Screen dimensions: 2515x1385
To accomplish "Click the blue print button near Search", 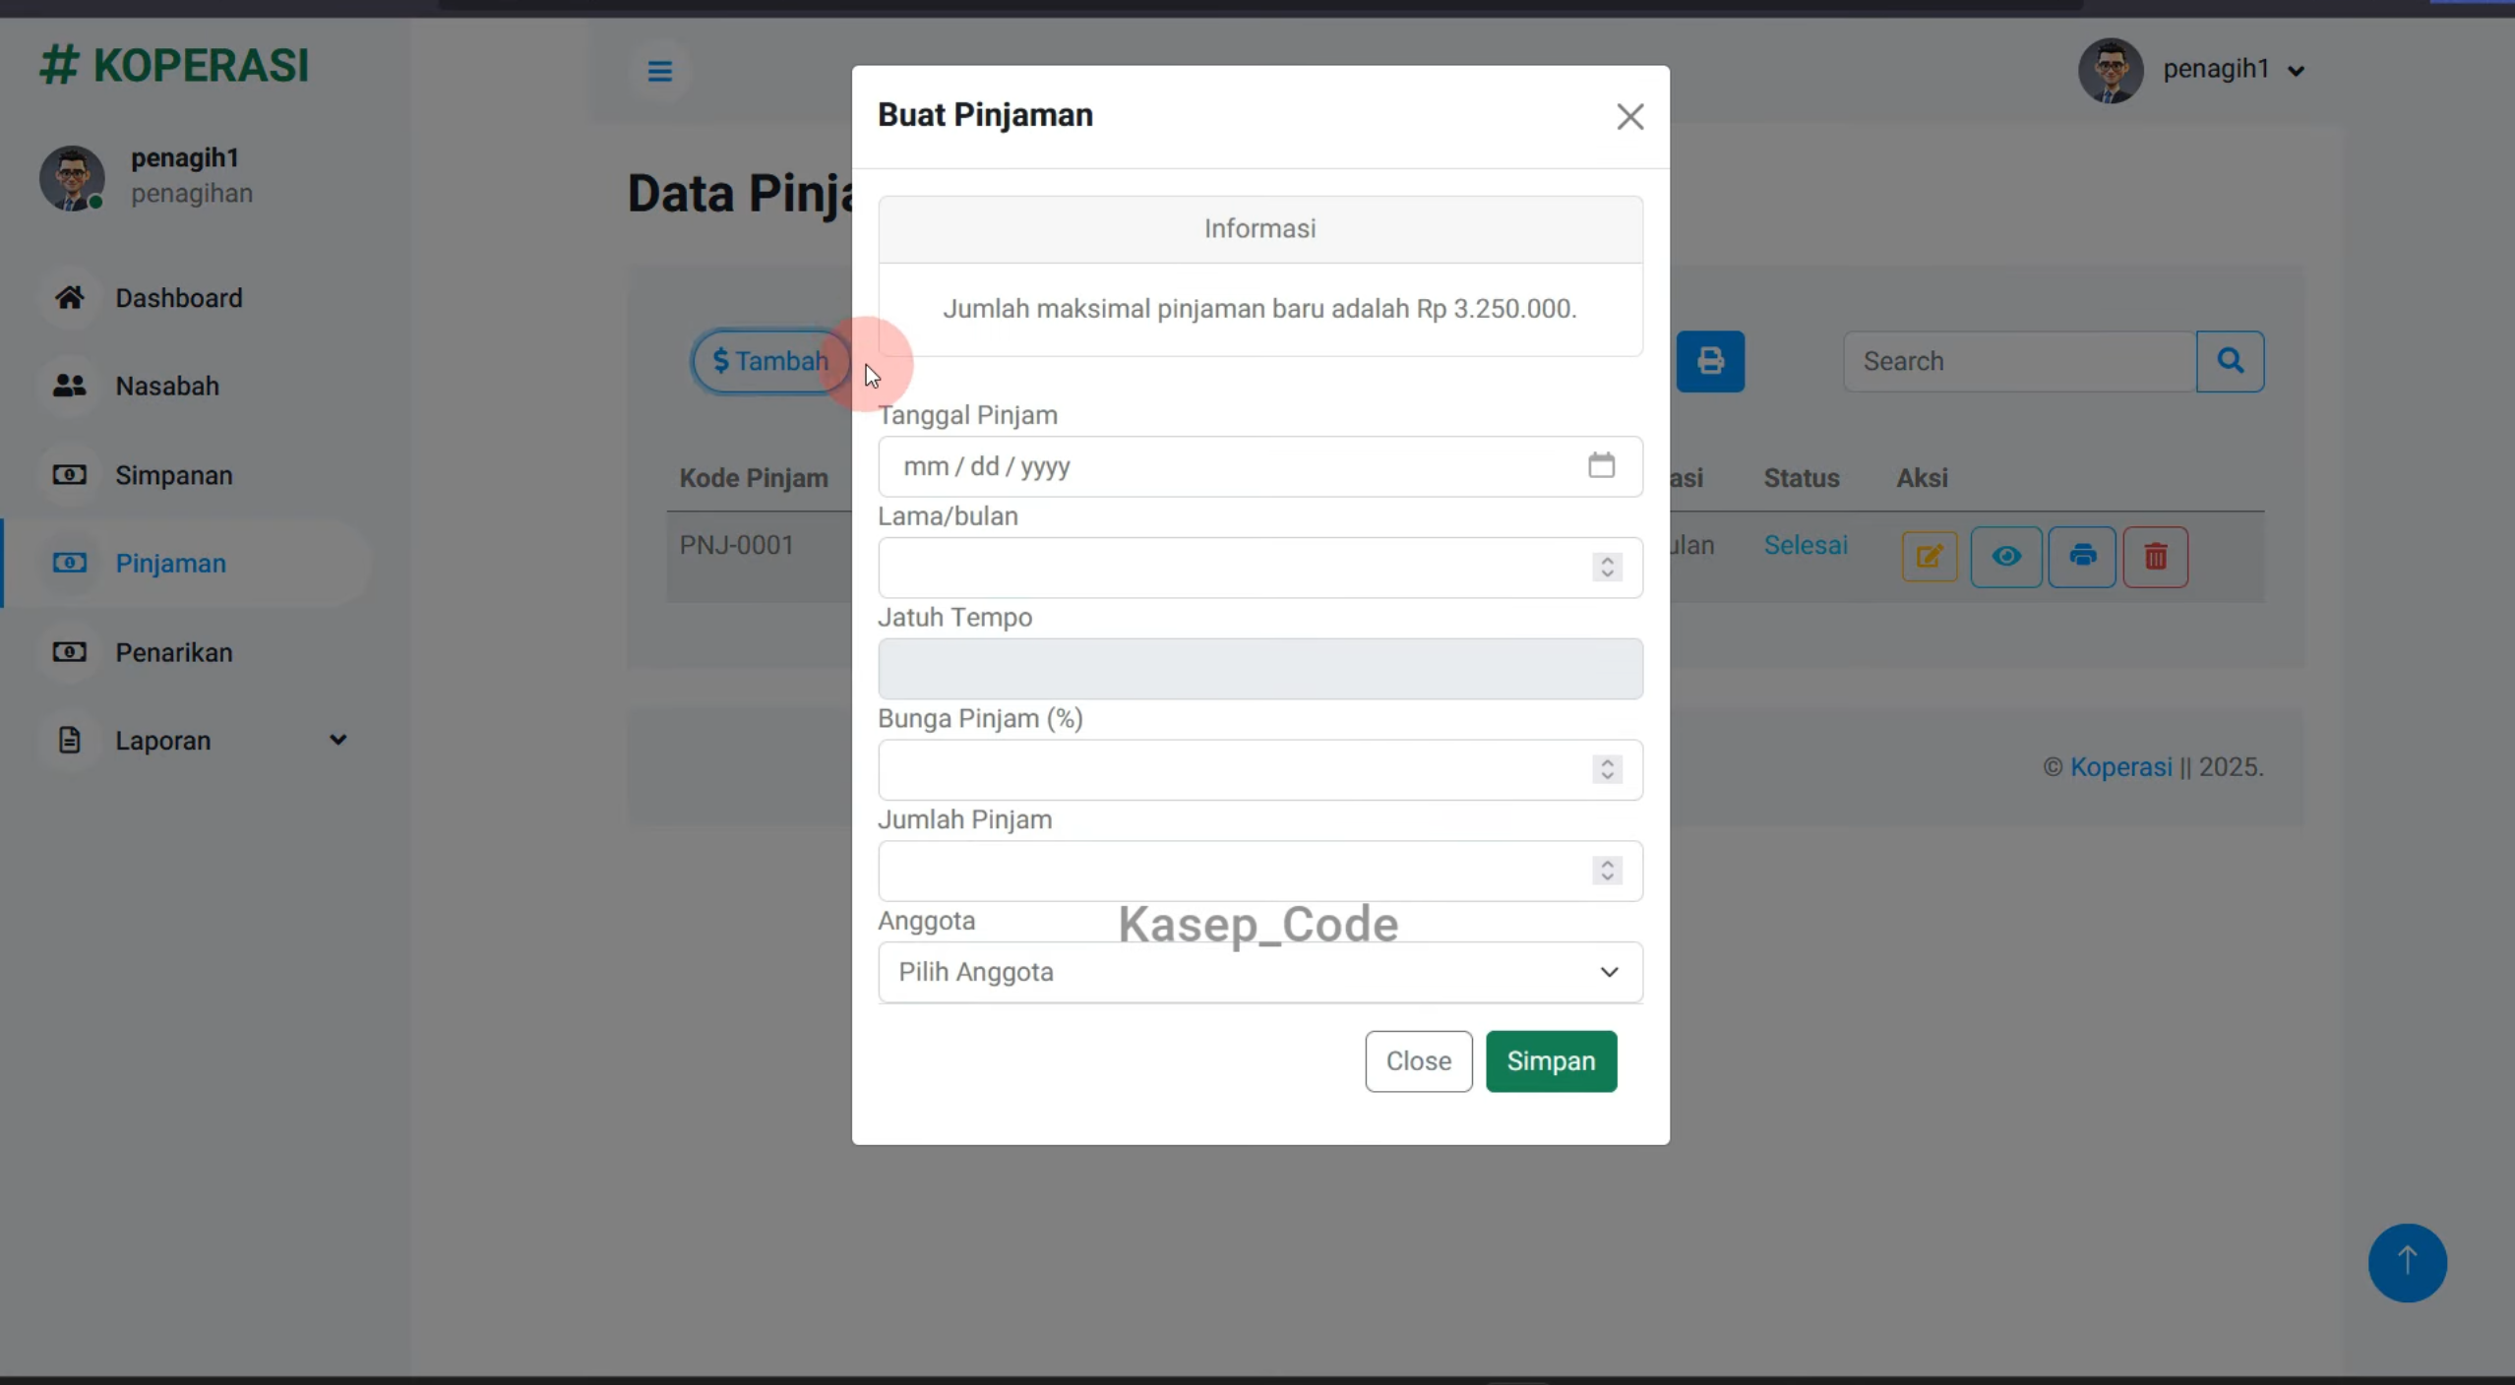I will pyautogui.click(x=1710, y=361).
